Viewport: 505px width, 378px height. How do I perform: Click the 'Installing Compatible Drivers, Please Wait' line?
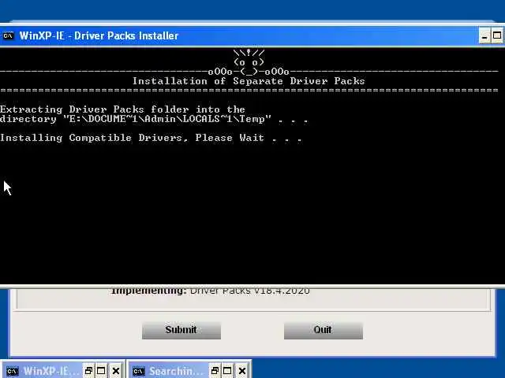click(151, 138)
